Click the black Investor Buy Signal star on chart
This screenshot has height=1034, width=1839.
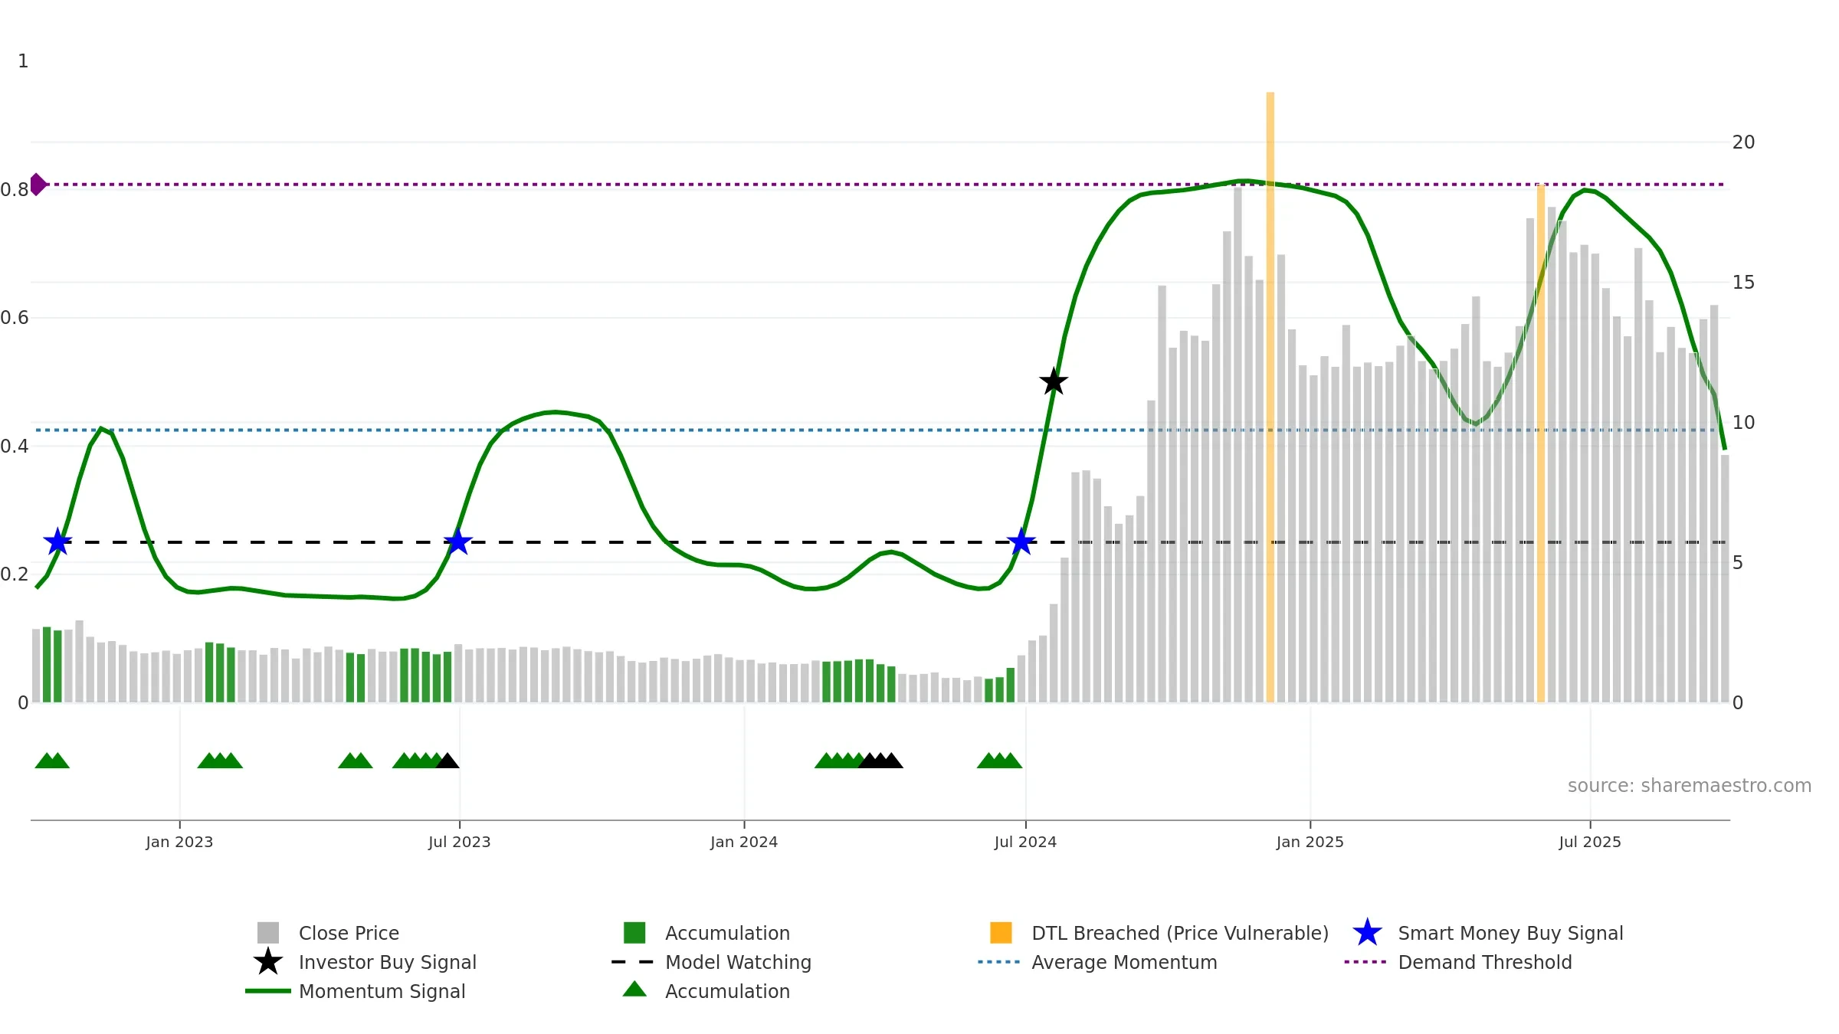pos(1054,381)
